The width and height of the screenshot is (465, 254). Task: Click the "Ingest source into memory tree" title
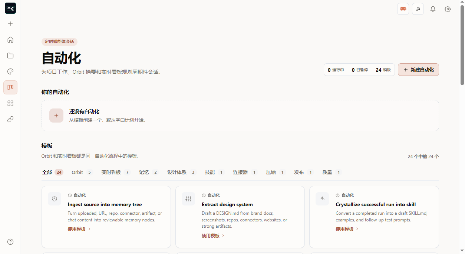pyautogui.click(x=105, y=204)
